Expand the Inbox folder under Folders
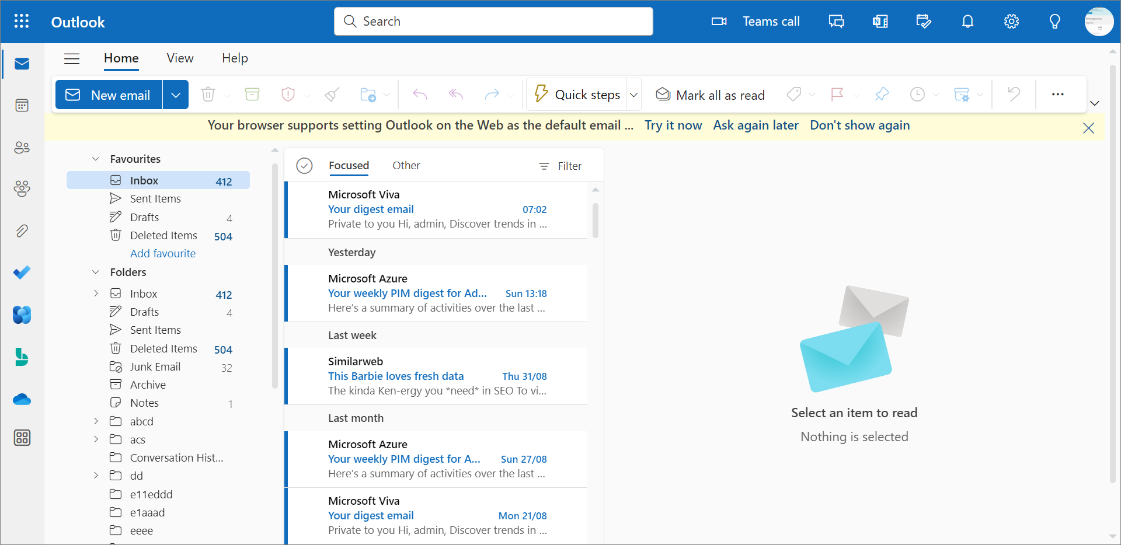 [x=96, y=294]
